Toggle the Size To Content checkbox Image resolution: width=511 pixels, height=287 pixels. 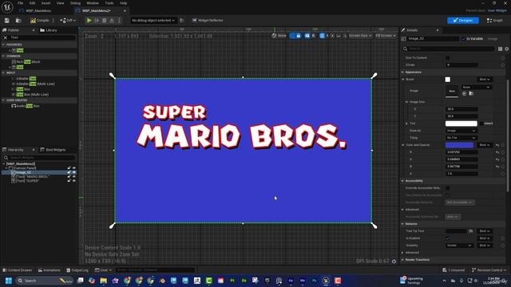(x=447, y=58)
